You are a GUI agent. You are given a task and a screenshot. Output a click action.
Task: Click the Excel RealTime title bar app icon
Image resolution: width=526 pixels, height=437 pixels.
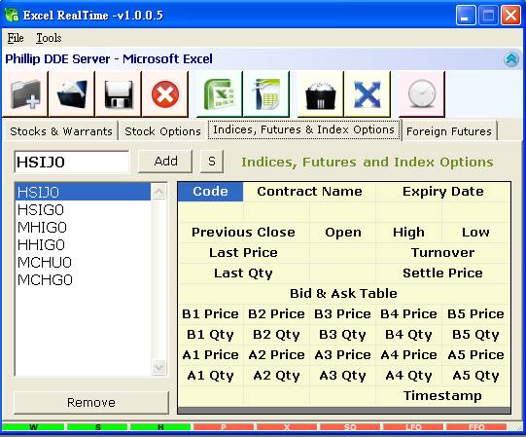[12, 16]
